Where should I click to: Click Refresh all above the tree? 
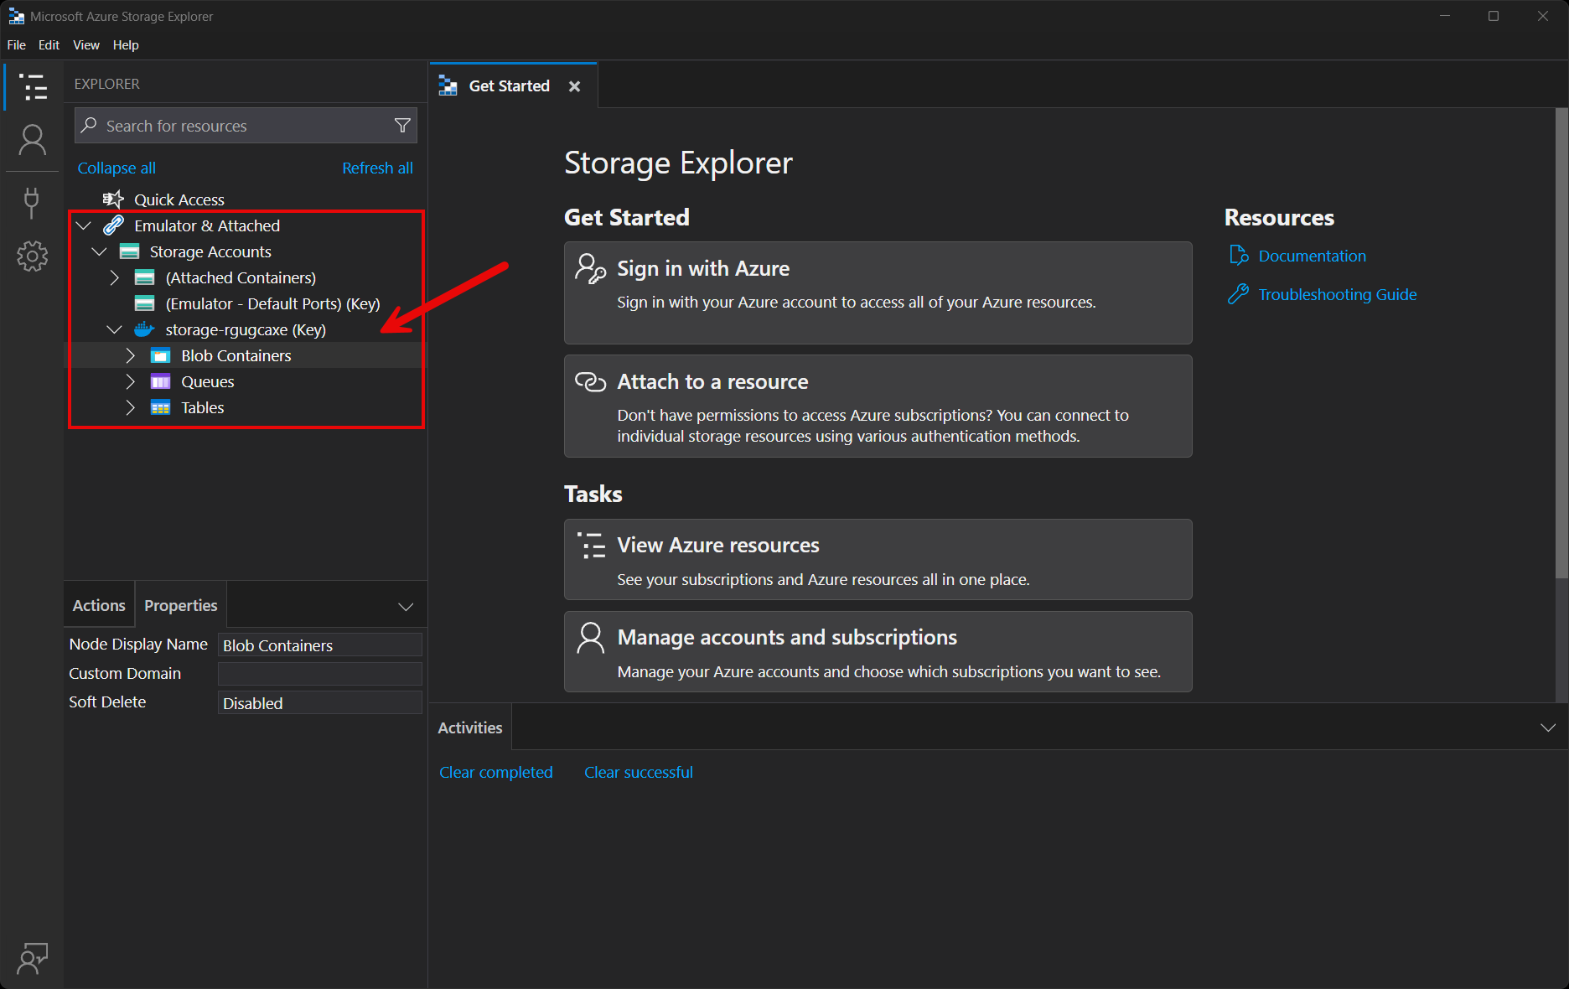(x=377, y=168)
